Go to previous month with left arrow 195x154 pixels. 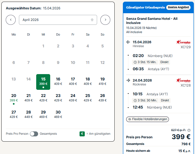coord(11,20)
